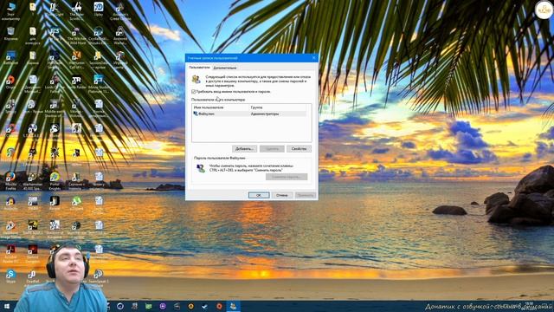Image resolution: width=554 pixels, height=312 pixels.
Task: Click the Удалить button
Action: point(272,149)
